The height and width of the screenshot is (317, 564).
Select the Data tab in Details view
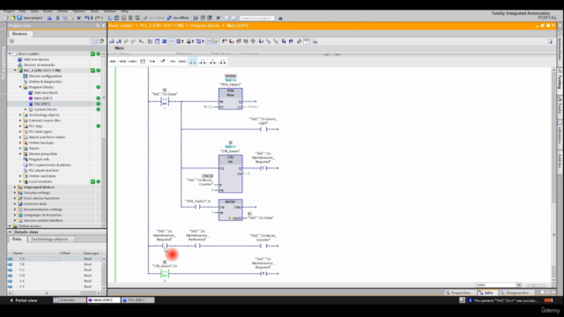(17, 239)
